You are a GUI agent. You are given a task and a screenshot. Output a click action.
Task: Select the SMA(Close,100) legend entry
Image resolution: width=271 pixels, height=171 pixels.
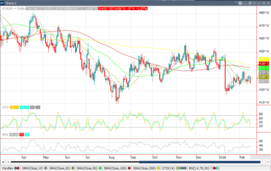point(117,168)
